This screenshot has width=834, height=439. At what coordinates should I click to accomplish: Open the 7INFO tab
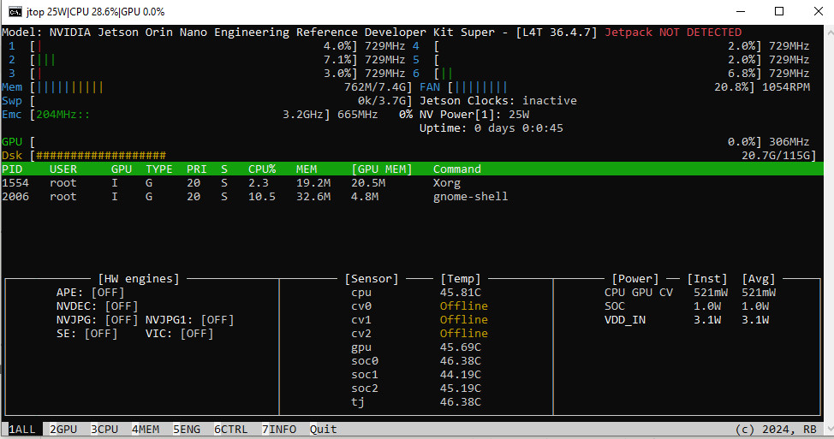278,429
